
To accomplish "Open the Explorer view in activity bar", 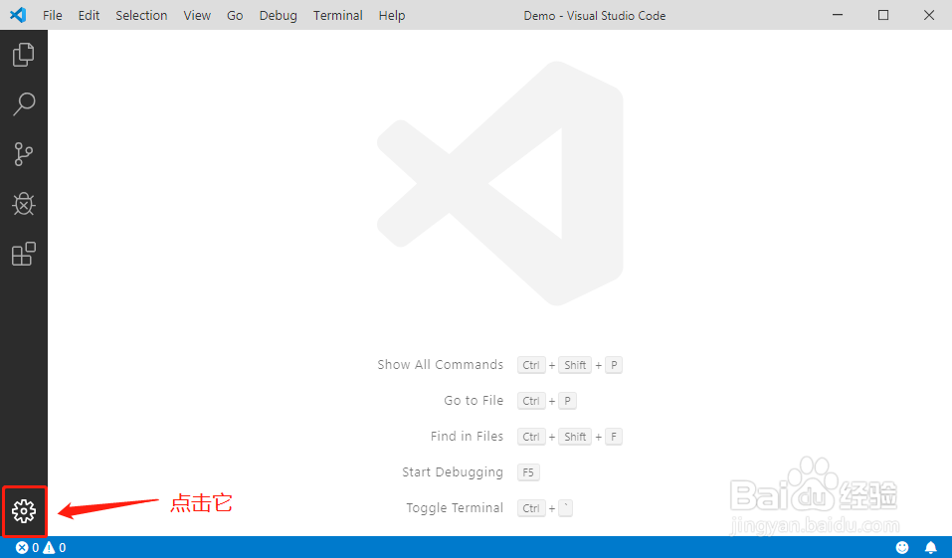I will click(24, 55).
